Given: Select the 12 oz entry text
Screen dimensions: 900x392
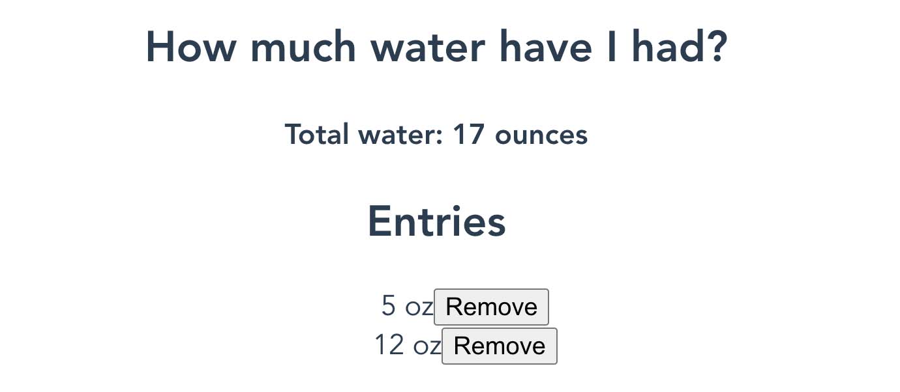Looking at the screenshot, I should click(x=406, y=346).
